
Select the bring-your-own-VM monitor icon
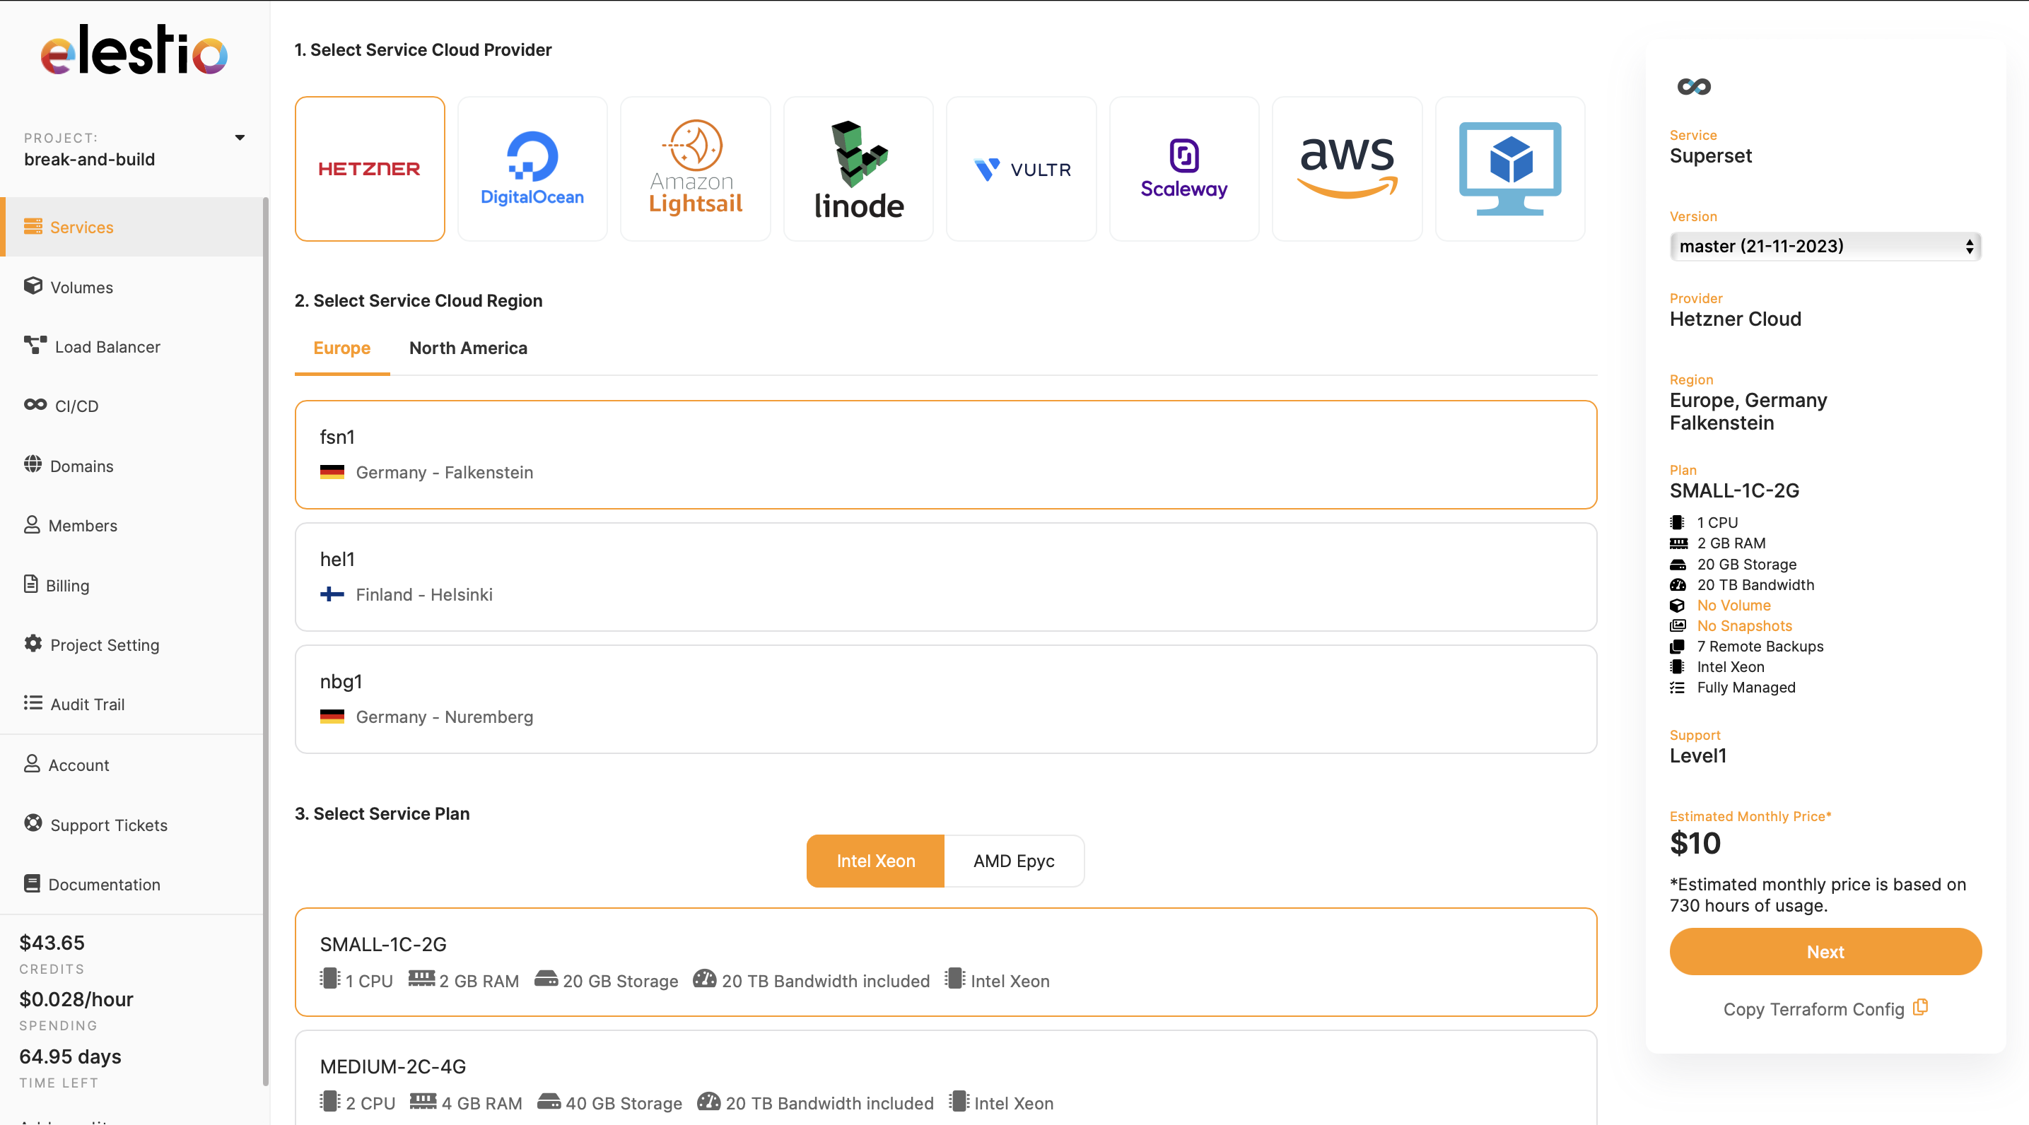1509,168
